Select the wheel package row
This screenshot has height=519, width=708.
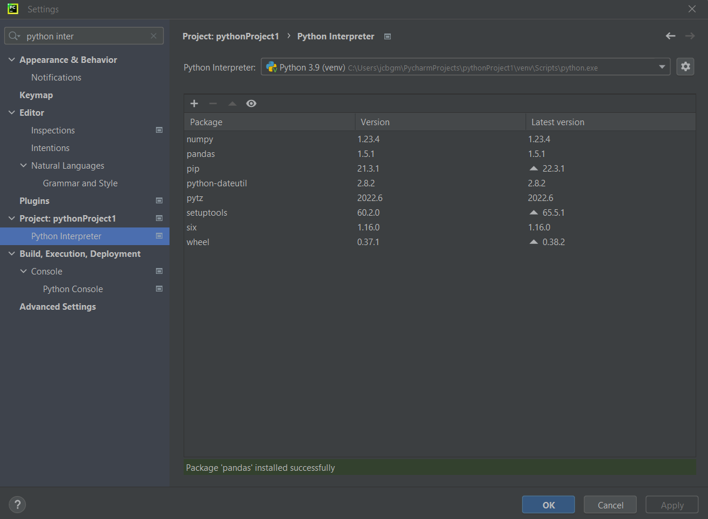pyautogui.click(x=440, y=242)
